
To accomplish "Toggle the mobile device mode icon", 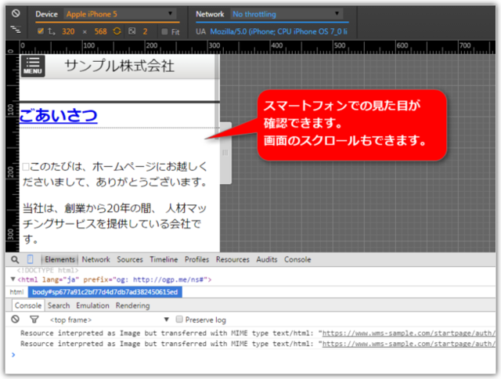I will tap(31, 259).
